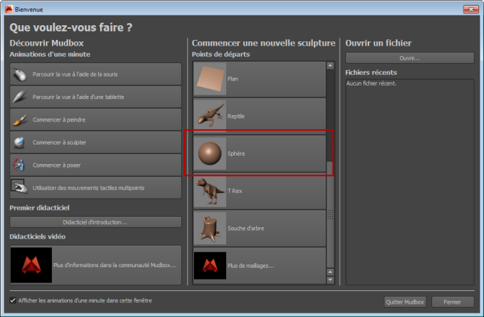484x317 pixels.
Task: Select the Plan mesh thumbnail
Action: coord(210,79)
